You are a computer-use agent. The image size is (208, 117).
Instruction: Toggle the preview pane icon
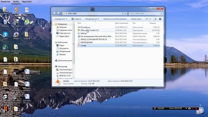[x=155, y=19]
